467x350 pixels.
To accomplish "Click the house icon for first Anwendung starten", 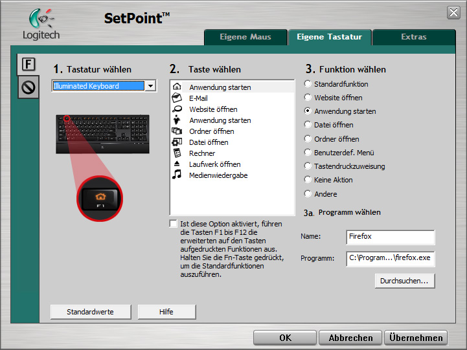I will click(x=177, y=87).
